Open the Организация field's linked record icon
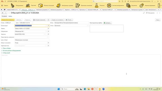The width and height of the screenshot is (162, 91). point(48,26)
